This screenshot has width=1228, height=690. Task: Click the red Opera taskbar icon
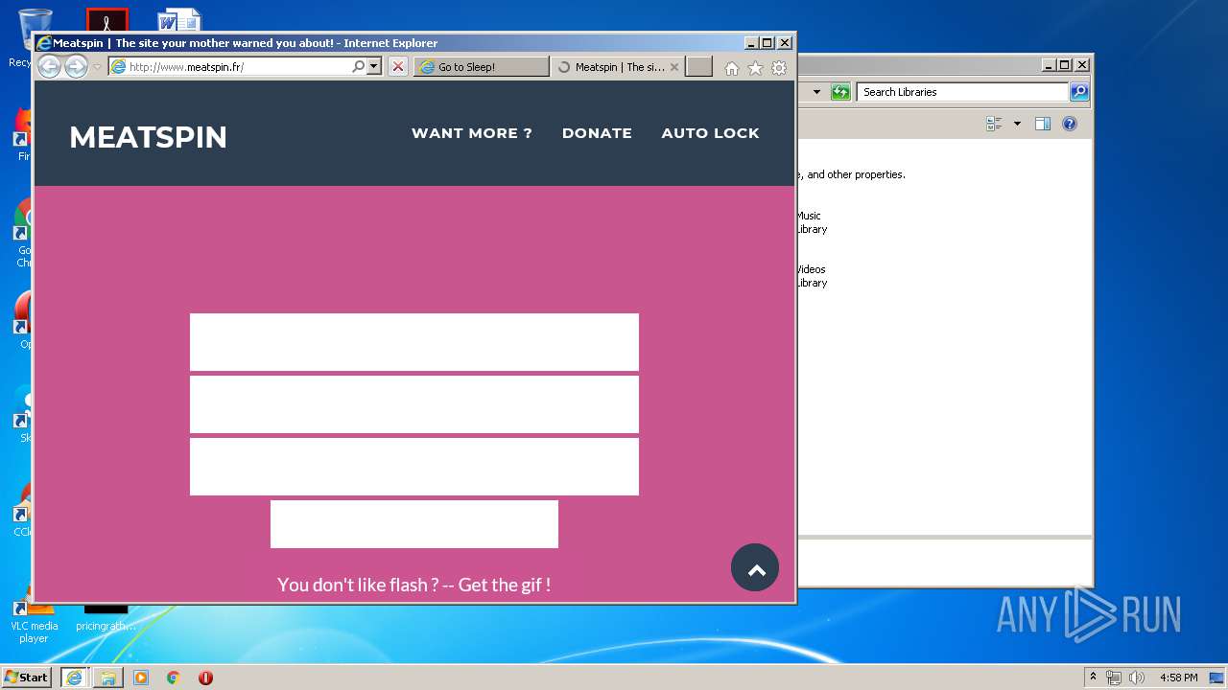pos(205,678)
